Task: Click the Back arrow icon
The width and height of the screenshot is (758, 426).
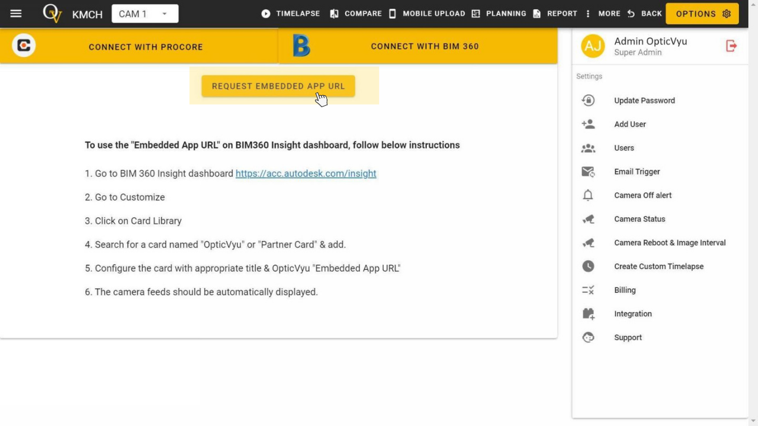Action: [631, 14]
